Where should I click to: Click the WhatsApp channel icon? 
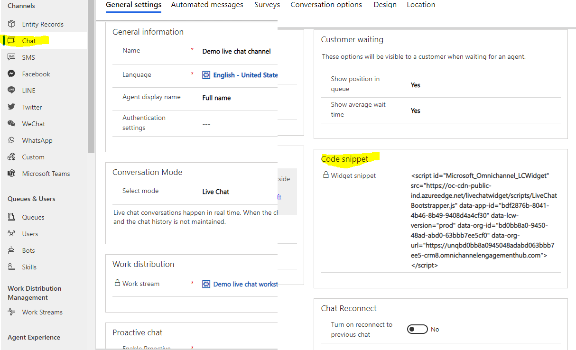pos(12,140)
